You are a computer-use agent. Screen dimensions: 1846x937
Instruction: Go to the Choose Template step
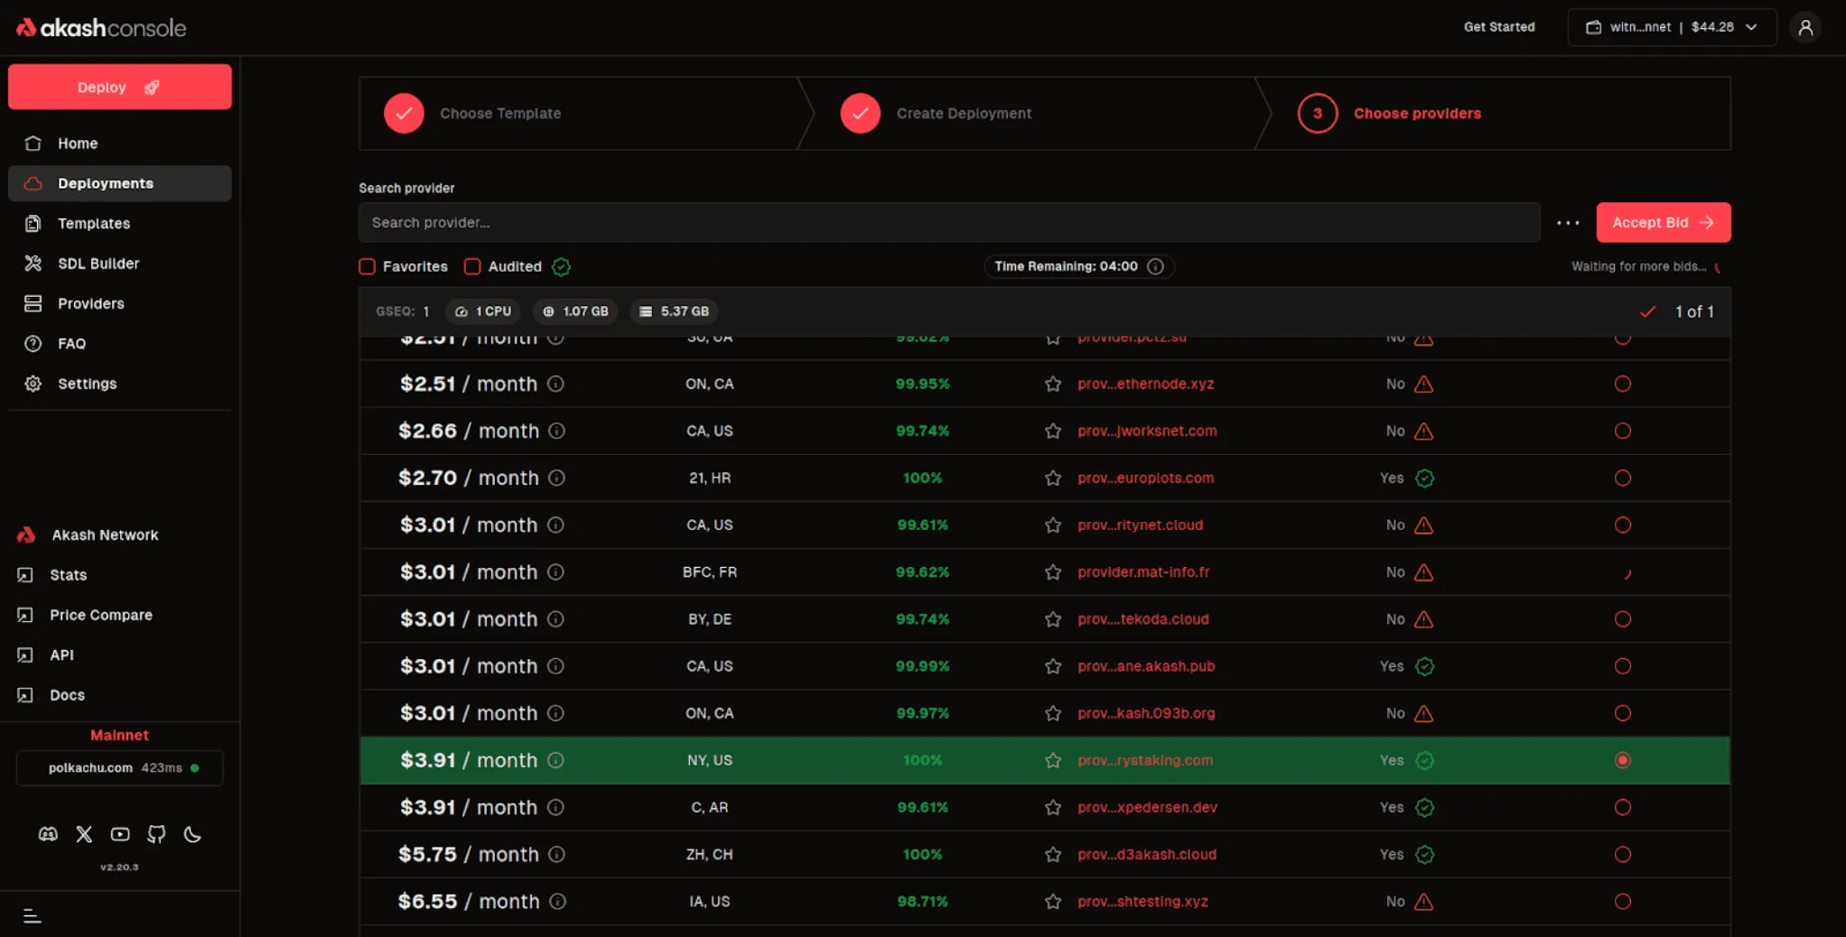(x=499, y=113)
